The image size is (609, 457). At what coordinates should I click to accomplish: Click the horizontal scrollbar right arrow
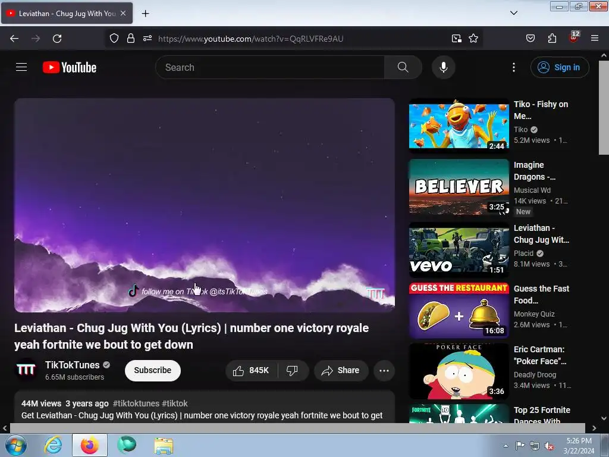[594, 428]
